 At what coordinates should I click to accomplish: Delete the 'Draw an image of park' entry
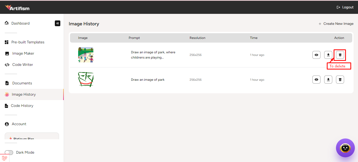coord(340,80)
